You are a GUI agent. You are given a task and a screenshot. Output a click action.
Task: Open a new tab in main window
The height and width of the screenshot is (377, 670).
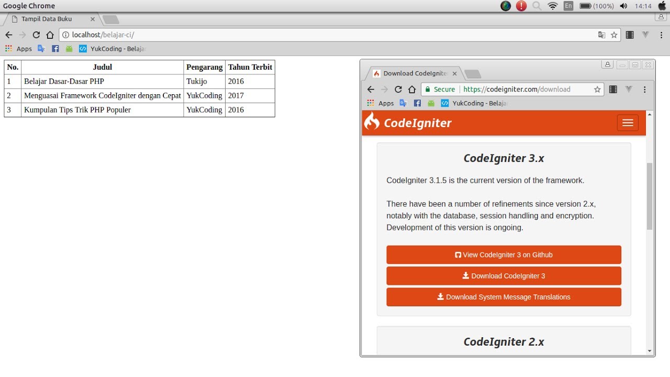(x=110, y=19)
